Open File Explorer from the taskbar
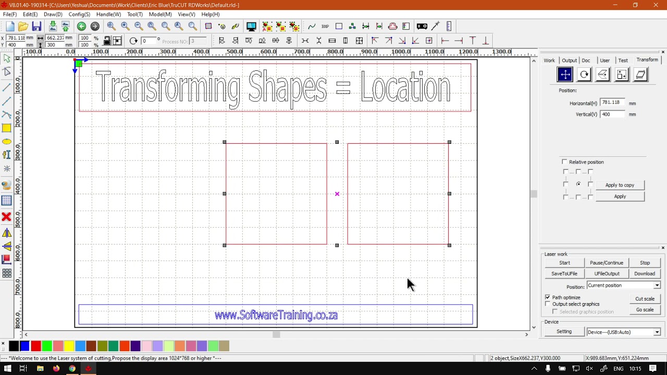This screenshot has height=375, width=667. [40, 369]
